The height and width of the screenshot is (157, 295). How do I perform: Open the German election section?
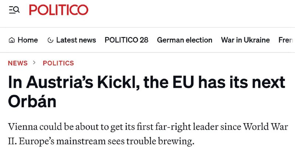(x=184, y=40)
